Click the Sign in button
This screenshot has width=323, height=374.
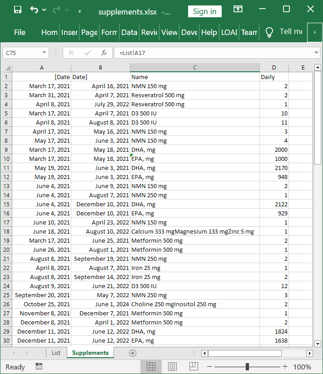point(204,11)
